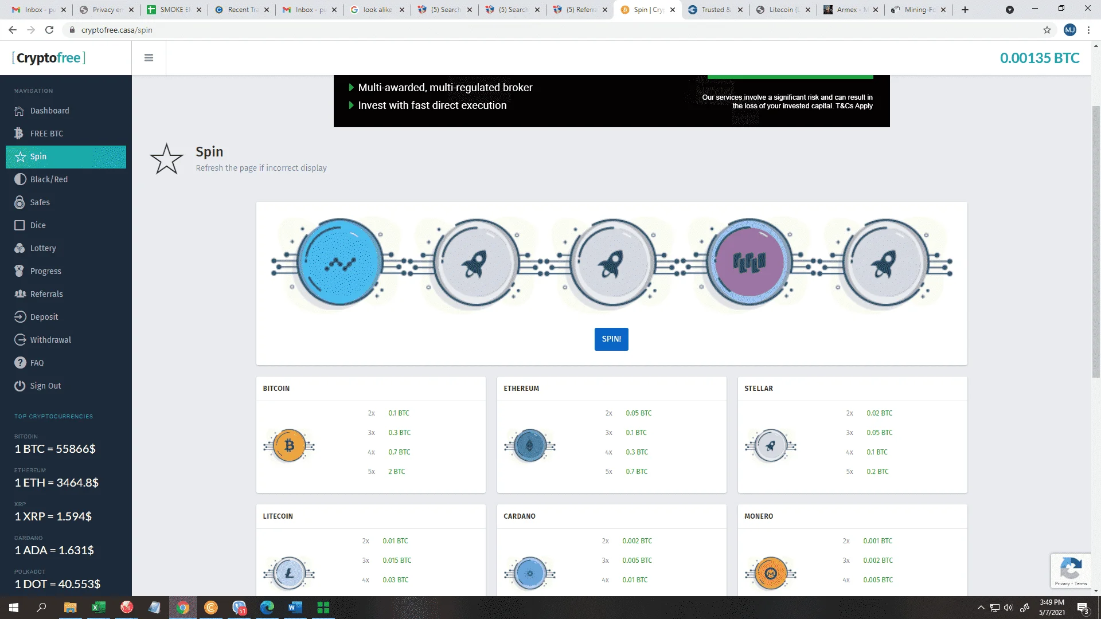Close the Spin browser tab
1101x619 pixels.
coord(673,10)
